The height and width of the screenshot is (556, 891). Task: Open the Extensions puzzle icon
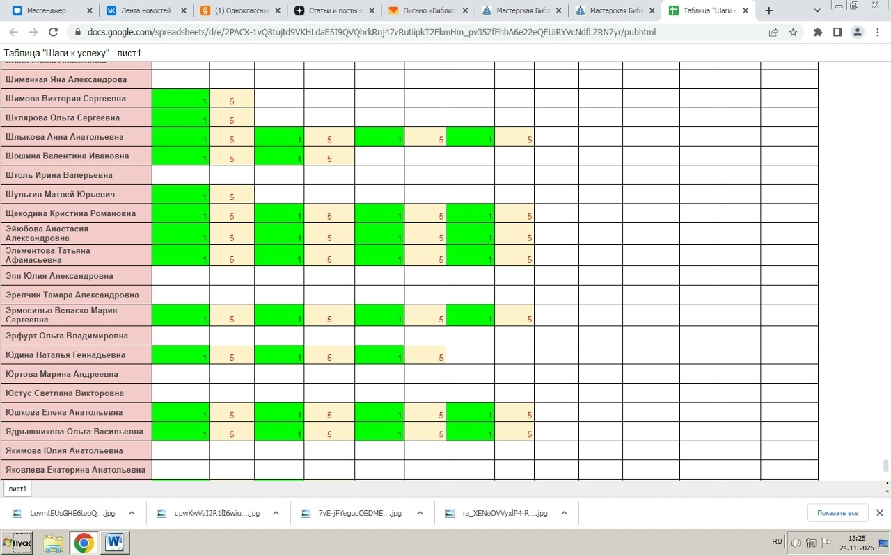(x=818, y=32)
